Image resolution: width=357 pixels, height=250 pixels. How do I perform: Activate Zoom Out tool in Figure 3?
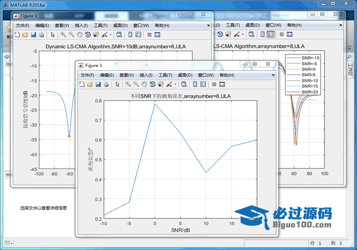point(136,84)
